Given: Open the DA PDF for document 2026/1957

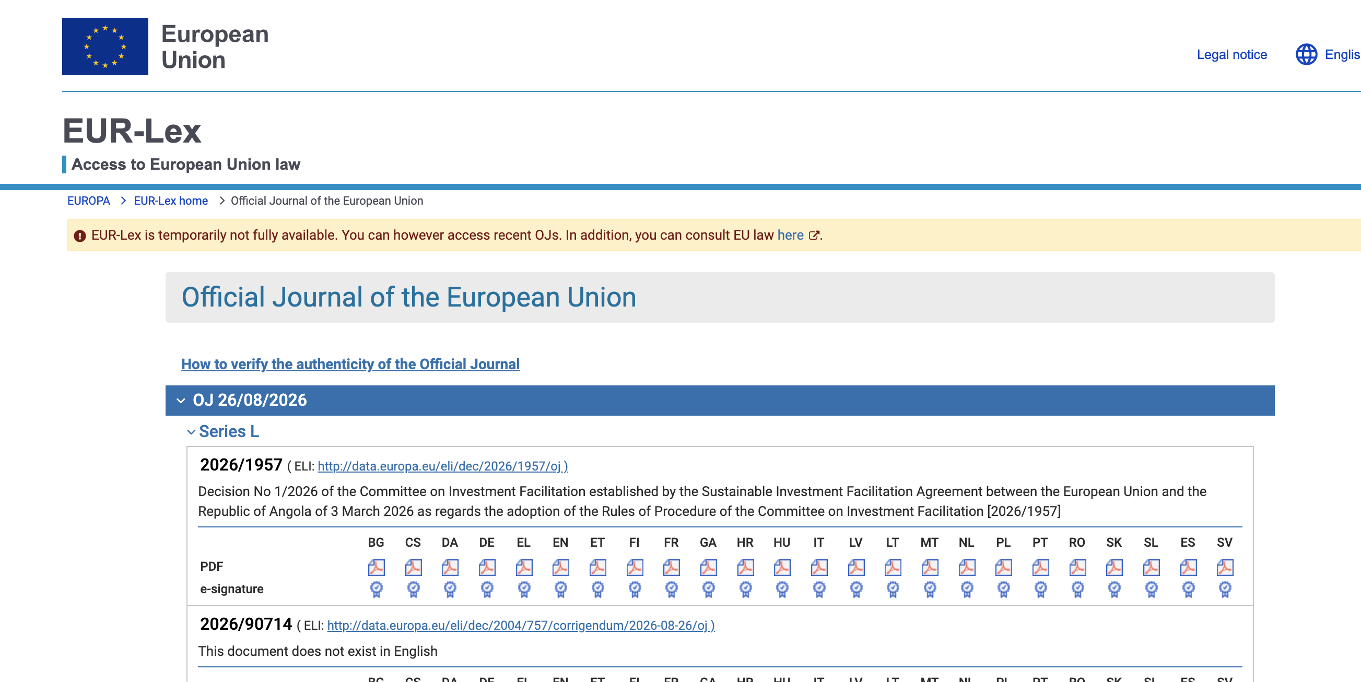Looking at the screenshot, I should [450, 567].
